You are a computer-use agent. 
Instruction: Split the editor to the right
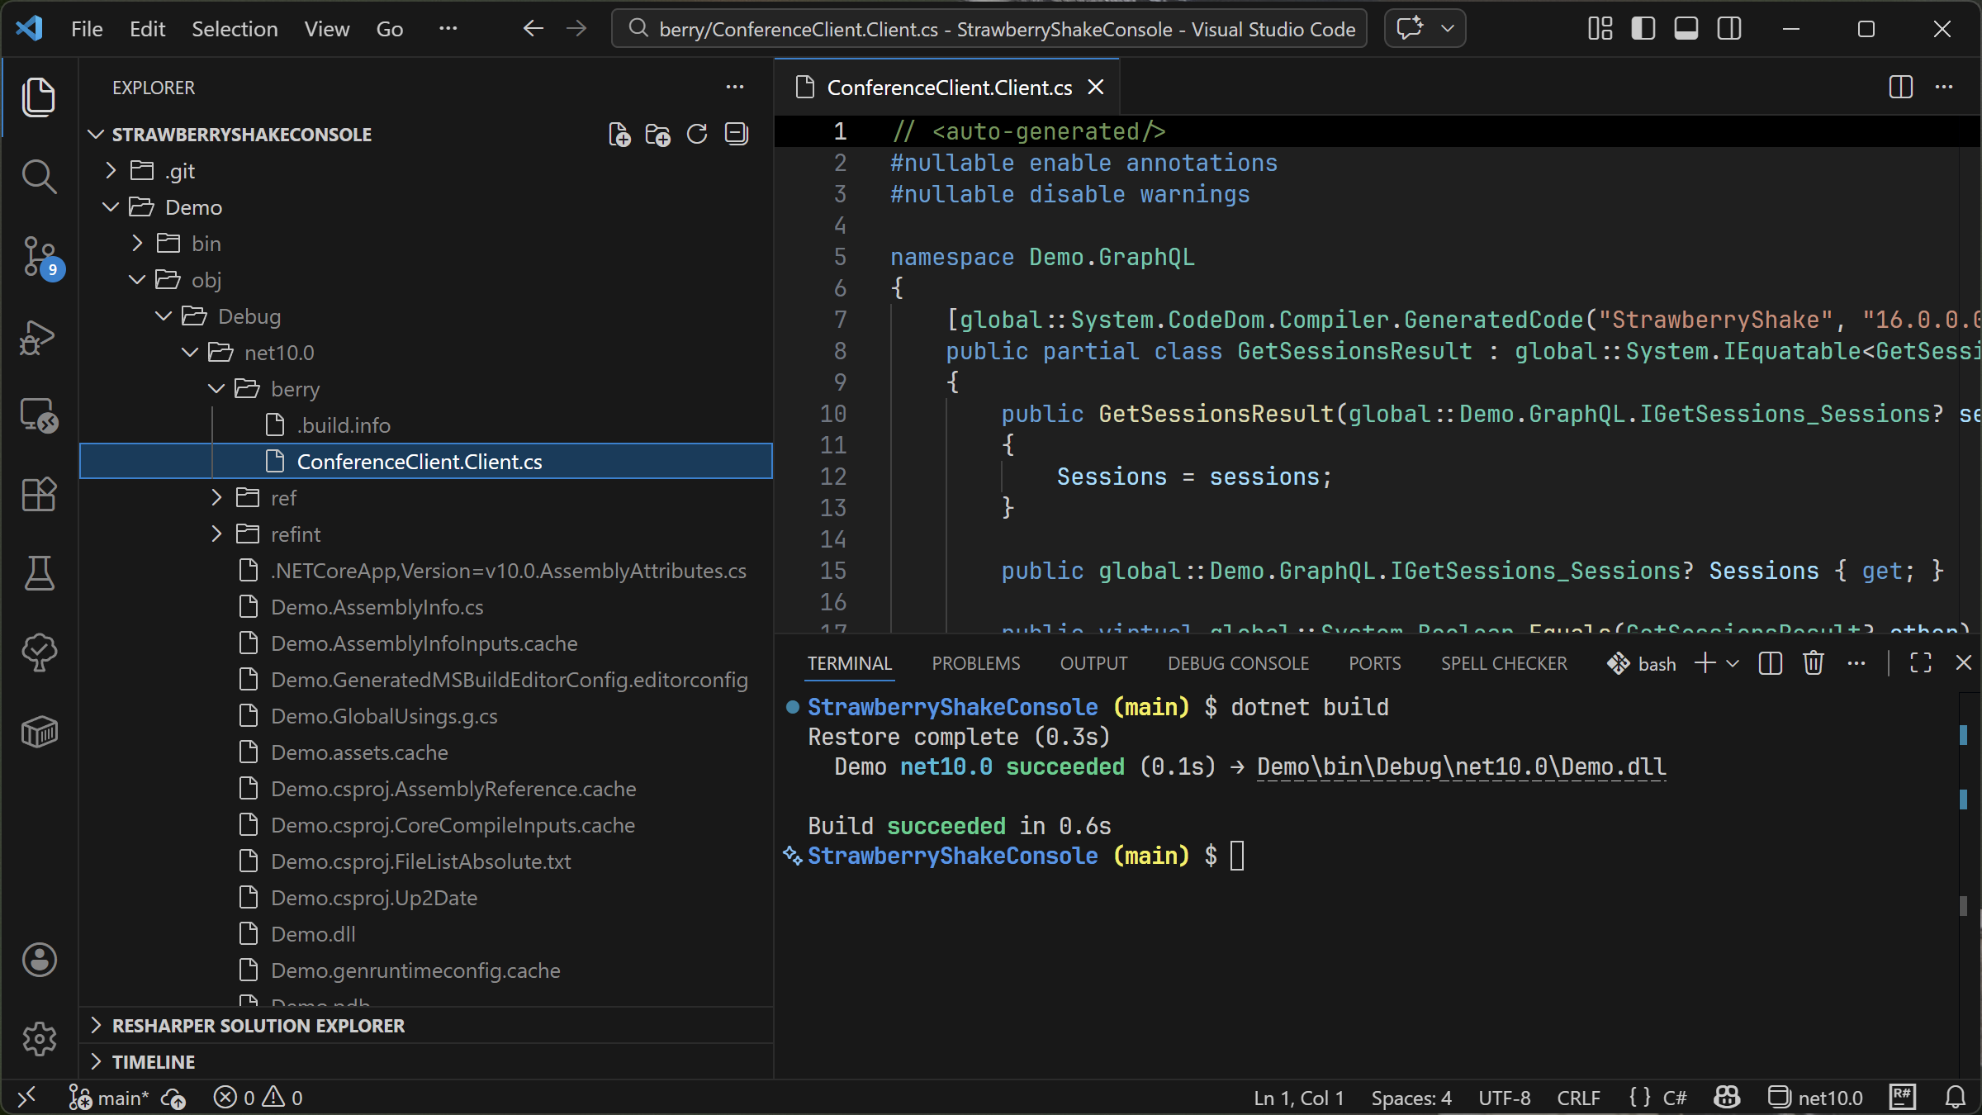click(1900, 87)
